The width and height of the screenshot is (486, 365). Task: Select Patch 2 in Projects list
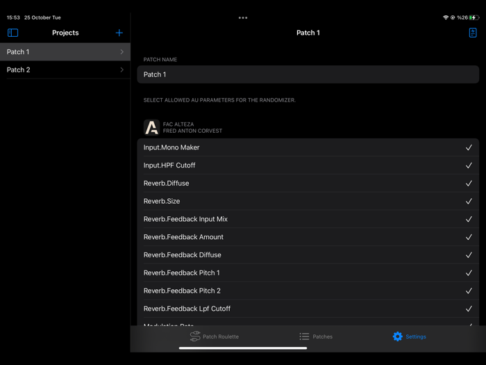65,70
